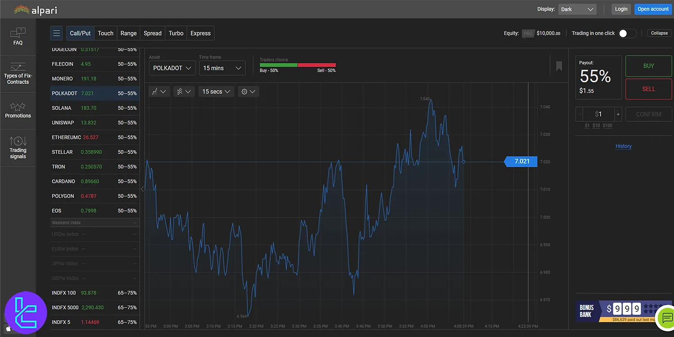Select MONERO in asset list
The width and height of the screenshot is (674, 337).
[94, 79]
